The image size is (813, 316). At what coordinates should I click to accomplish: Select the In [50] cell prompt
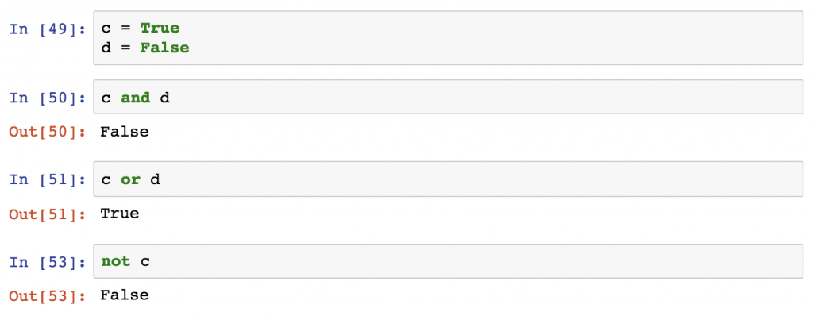coord(48,97)
